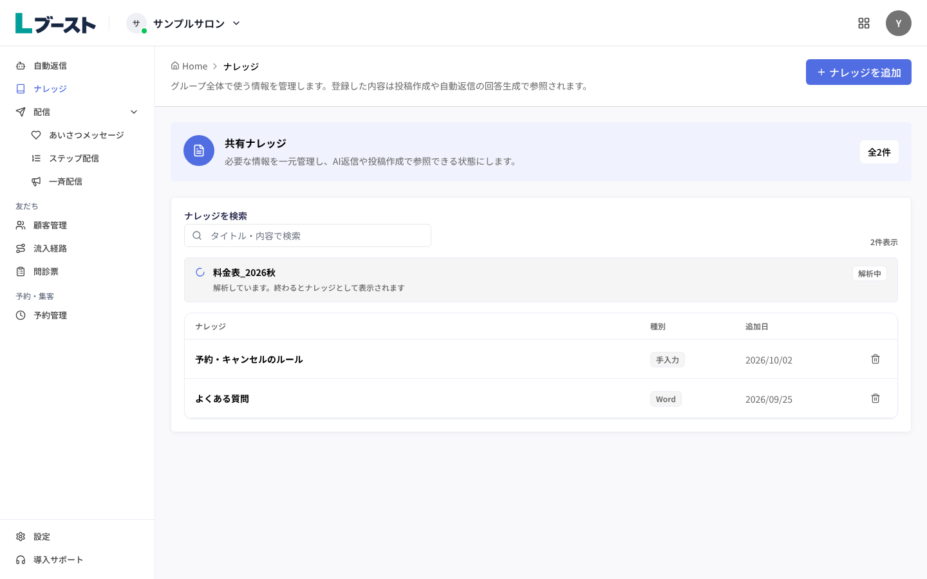Open 自動返信 in the sidebar
Viewport: 927px width, 579px height.
coord(77,66)
